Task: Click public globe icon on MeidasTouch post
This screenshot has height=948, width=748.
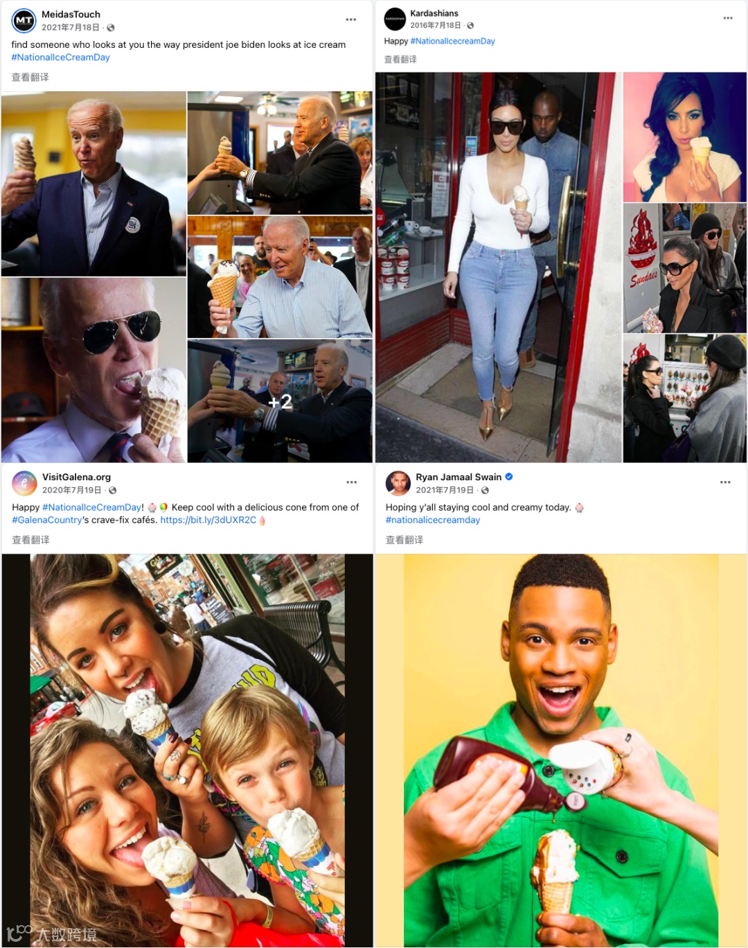Action: tap(111, 28)
